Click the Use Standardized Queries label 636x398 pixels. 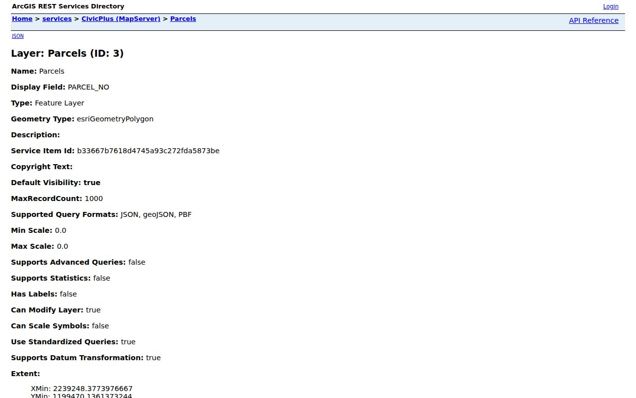tap(65, 342)
